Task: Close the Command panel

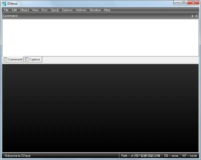Action: pyautogui.click(x=197, y=16)
